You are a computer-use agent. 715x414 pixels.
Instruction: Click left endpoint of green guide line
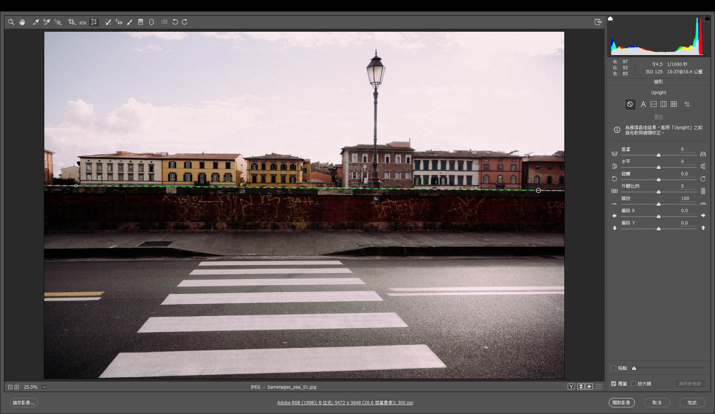[76, 185]
